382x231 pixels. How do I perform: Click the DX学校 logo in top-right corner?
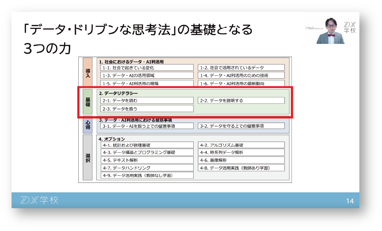pos(350,27)
